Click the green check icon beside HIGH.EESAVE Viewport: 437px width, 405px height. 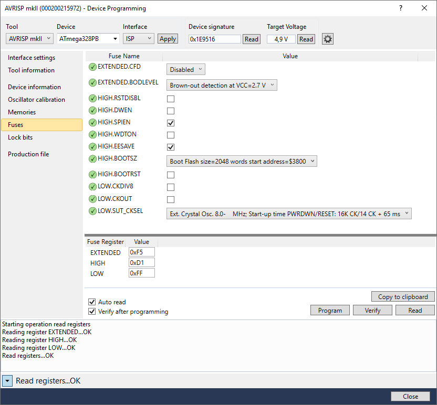point(92,147)
